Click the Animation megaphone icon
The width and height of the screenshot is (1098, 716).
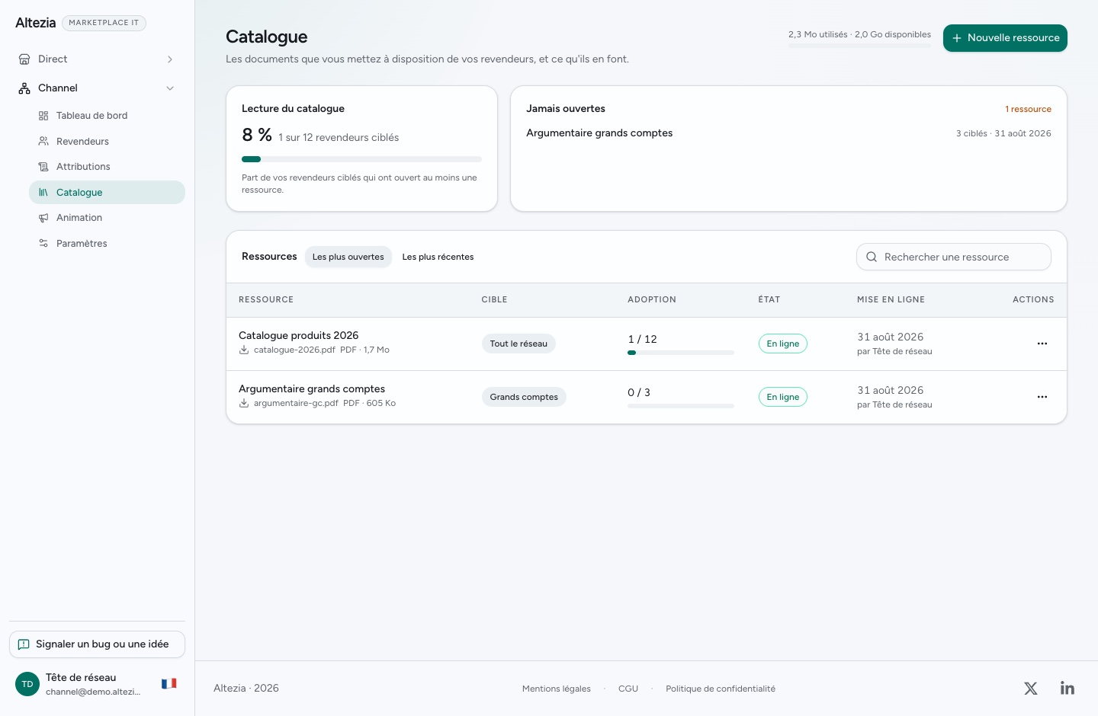[43, 218]
